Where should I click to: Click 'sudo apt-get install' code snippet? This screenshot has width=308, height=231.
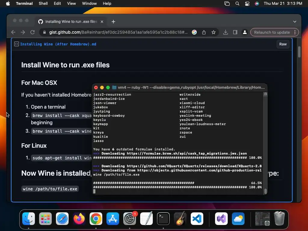[61, 158]
